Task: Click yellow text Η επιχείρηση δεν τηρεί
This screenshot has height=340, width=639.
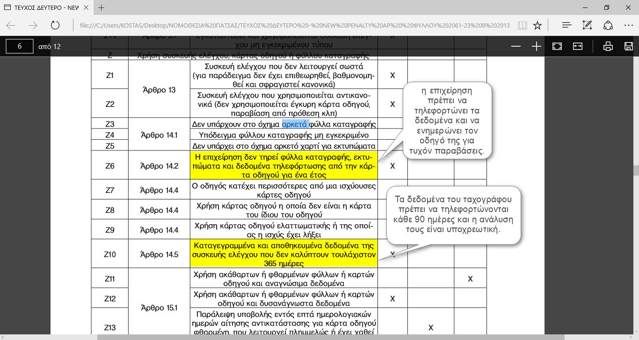Action: (x=284, y=165)
